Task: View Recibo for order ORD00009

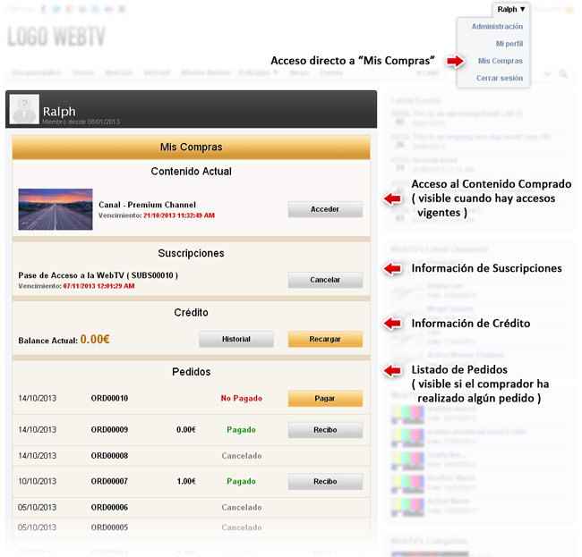Action: point(325,430)
